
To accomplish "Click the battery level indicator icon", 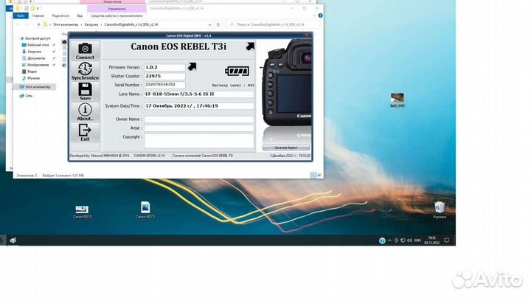I will coord(237,71).
